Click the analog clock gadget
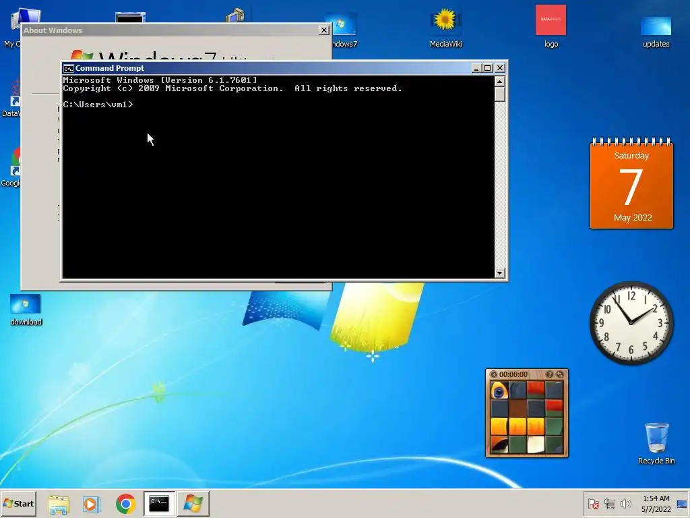The height and width of the screenshot is (518, 690). pyautogui.click(x=631, y=323)
